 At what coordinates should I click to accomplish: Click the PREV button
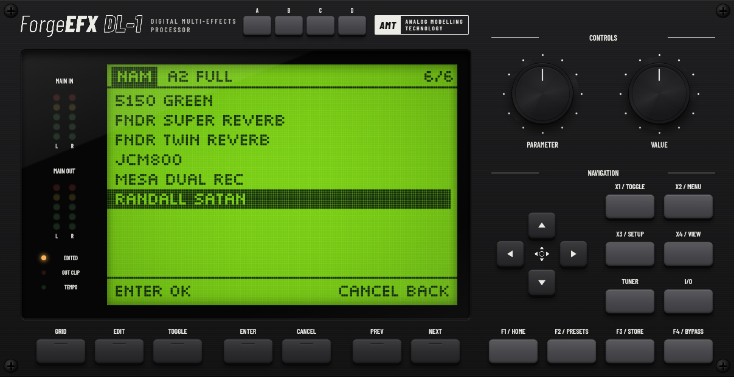coord(377,351)
